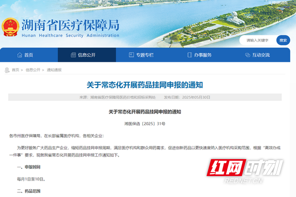This screenshot has width=296, height=197.
Task: Open the 互动交流 navigation tab
Action: click(261, 55)
